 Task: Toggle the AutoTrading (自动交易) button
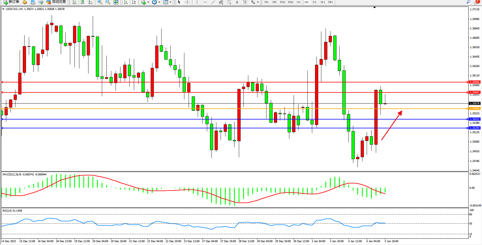pyautogui.click(x=56, y=2)
